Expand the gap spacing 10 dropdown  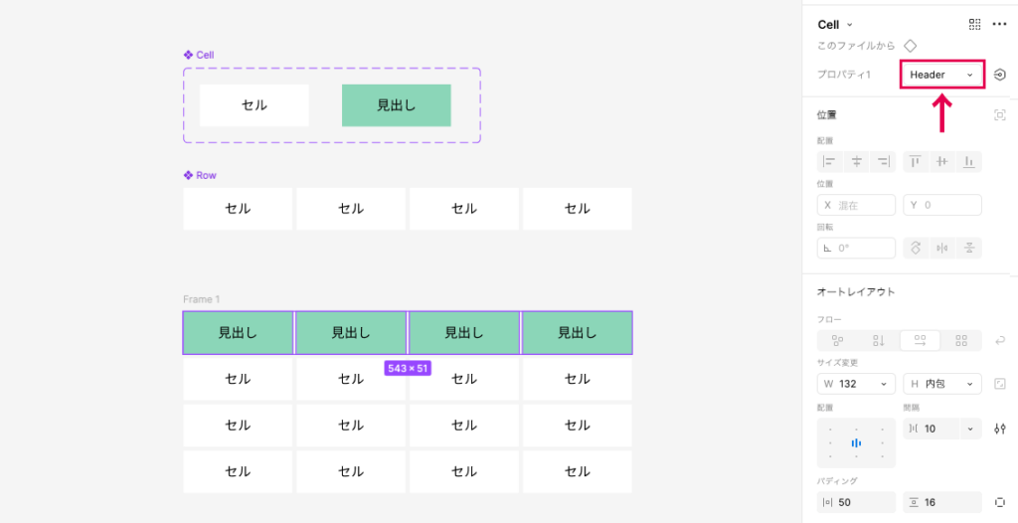click(969, 429)
